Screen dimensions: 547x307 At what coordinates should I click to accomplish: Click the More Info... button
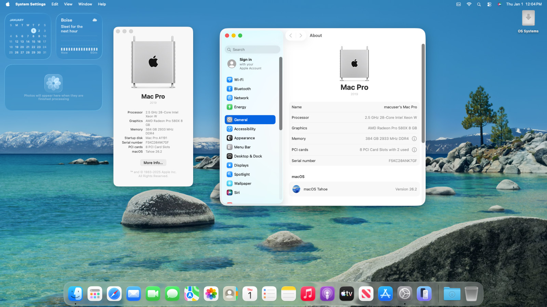coord(153,163)
